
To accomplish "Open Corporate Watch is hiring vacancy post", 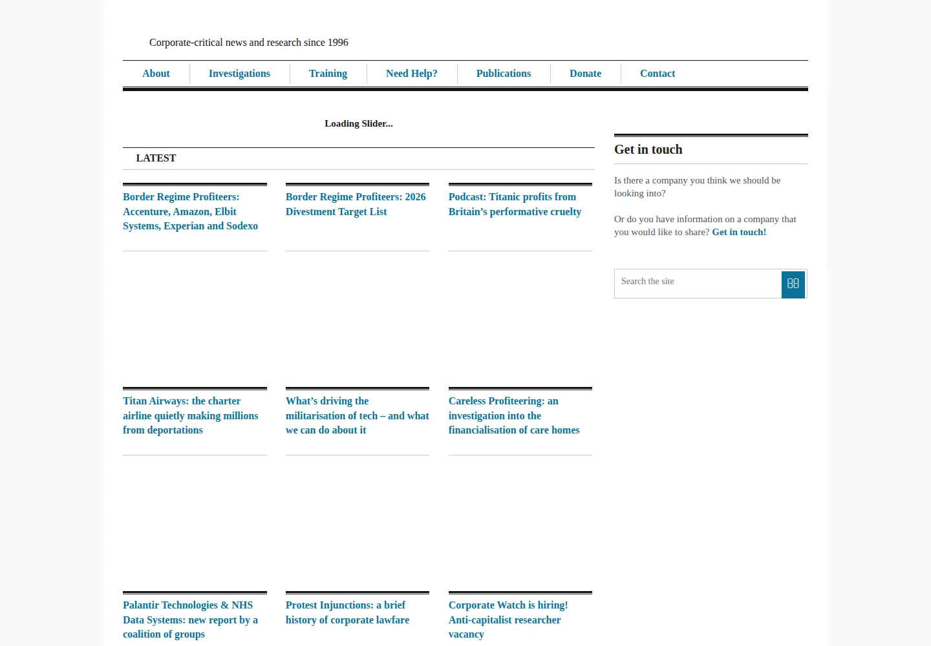I will [x=508, y=620].
